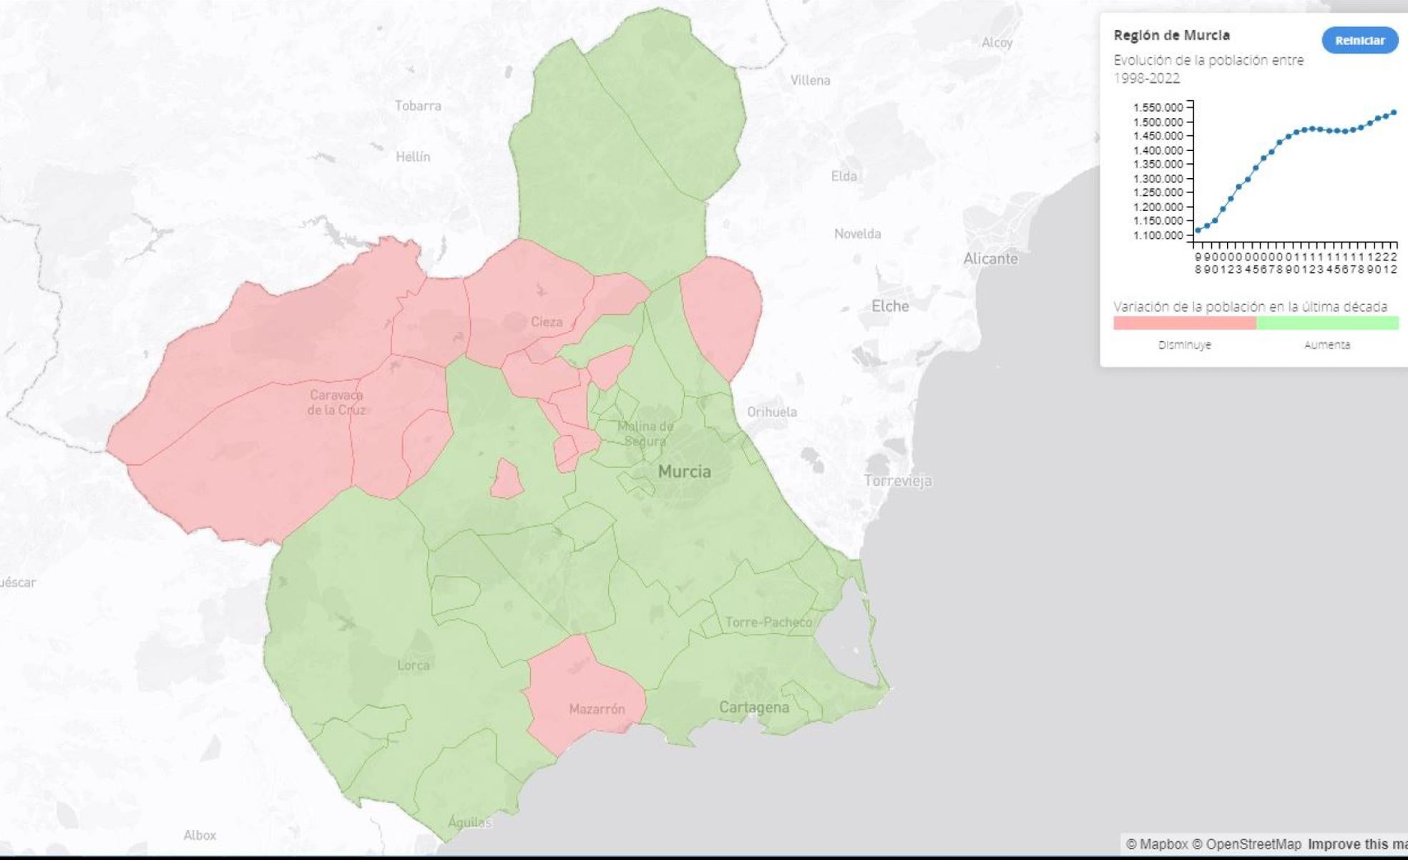This screenshot has width=1408, height=860.
Task: Click the Torrevieja label on map
Action: 898,481
